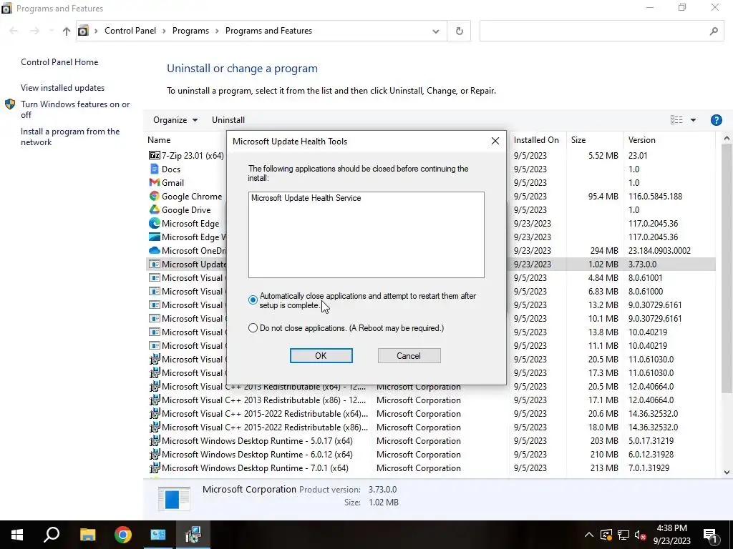The width and height of the screenshot is (733, 549).
Task: Open the notification center icon
Action: point(710,535)
